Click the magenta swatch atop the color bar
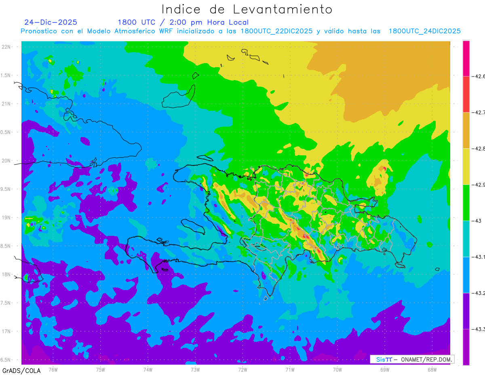Viewport: 485px width, 375px height. [x=466, y=58]
